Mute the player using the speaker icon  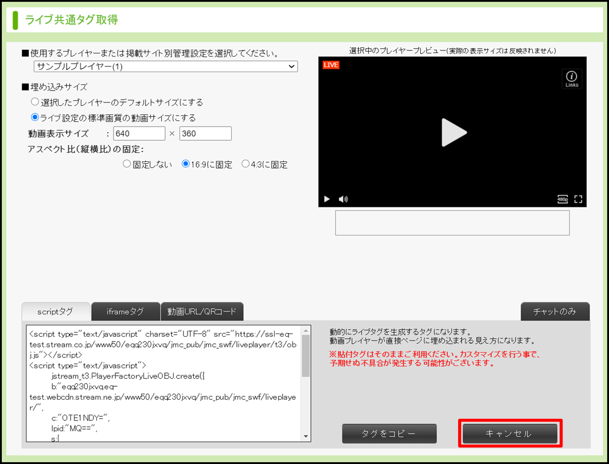point(343,199)
